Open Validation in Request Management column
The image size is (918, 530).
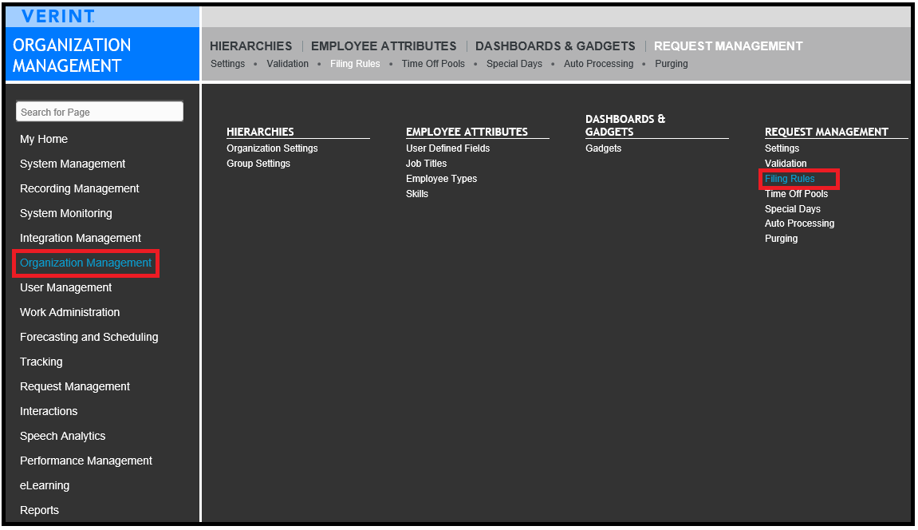coord(786,164)
